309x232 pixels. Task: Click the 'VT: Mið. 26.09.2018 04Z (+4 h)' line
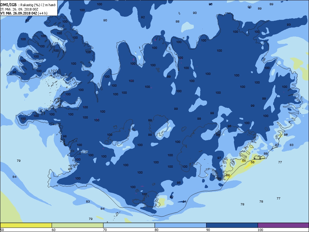point(24,13)
